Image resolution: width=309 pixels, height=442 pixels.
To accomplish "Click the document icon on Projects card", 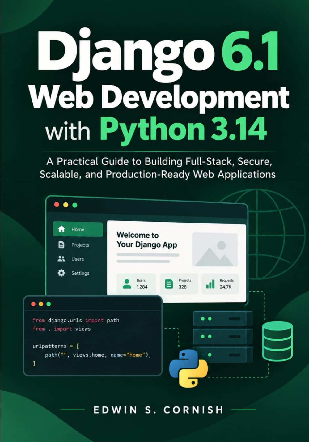I will 169,284.
